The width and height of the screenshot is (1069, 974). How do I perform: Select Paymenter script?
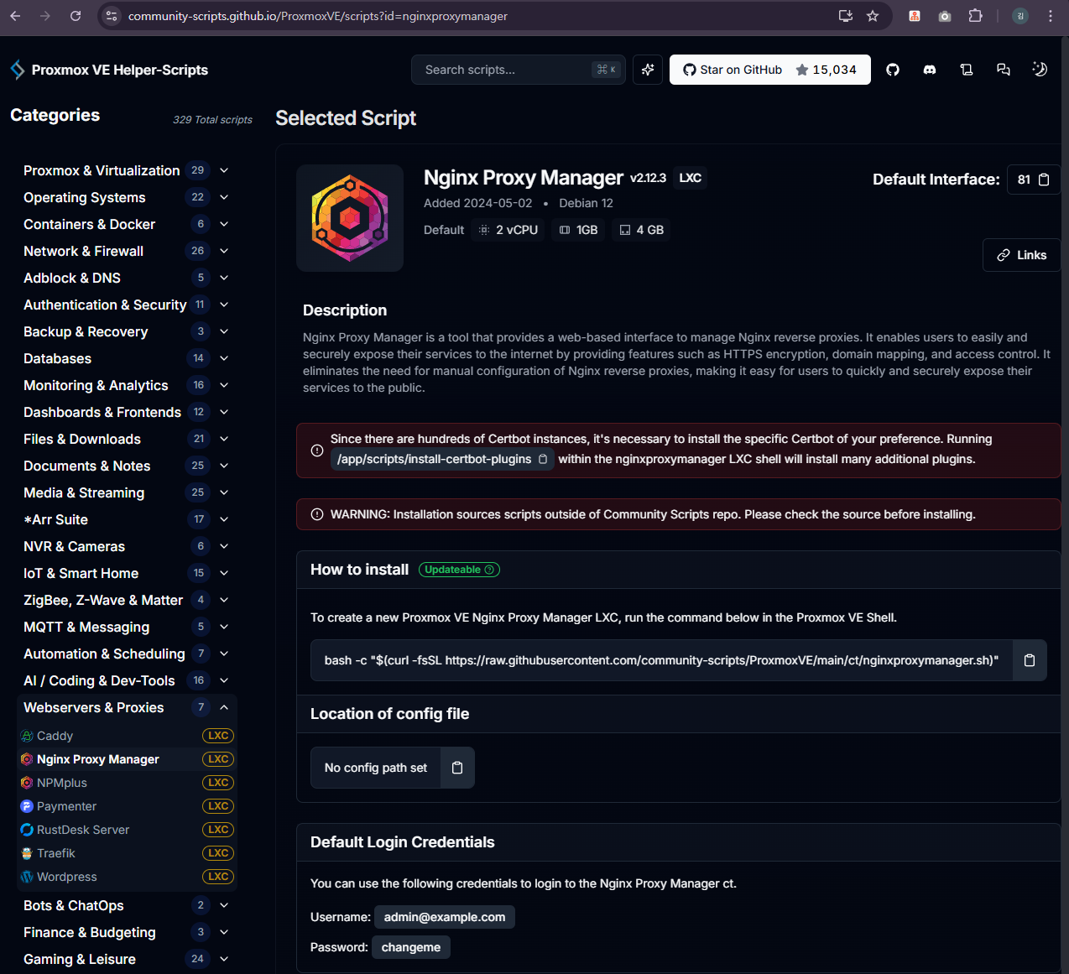[x=127, y=806]
